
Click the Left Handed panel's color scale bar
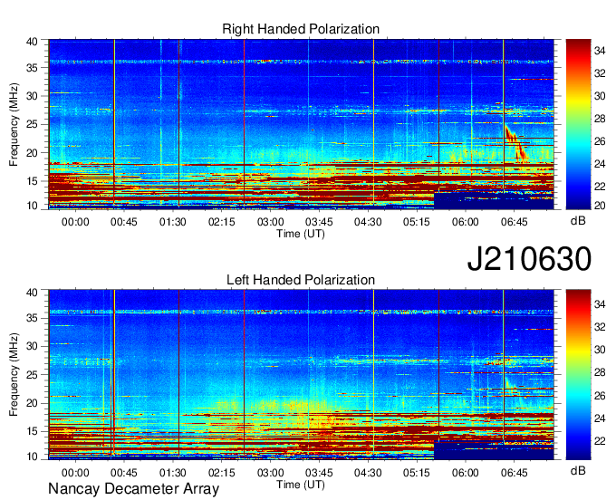(578, 374)
